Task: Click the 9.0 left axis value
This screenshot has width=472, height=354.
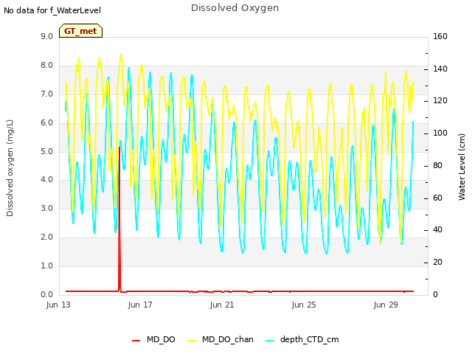Action: click(46, 37)
